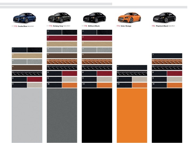Choose brown swatch 5 under Brilliant Black
194x143 pixels.
click(97, 56)
